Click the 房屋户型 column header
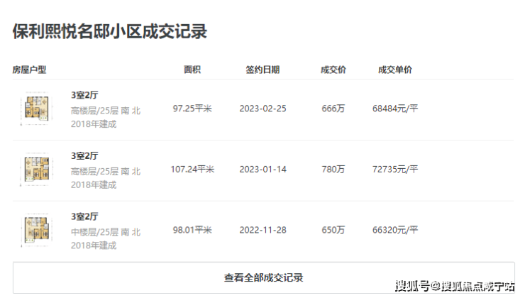 pos(30,70)
